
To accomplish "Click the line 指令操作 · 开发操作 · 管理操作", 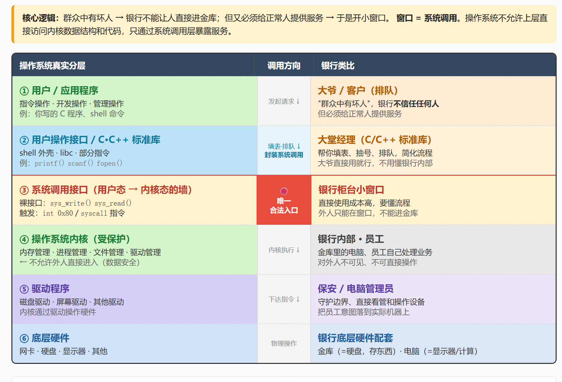I will (x=72, y=104).
